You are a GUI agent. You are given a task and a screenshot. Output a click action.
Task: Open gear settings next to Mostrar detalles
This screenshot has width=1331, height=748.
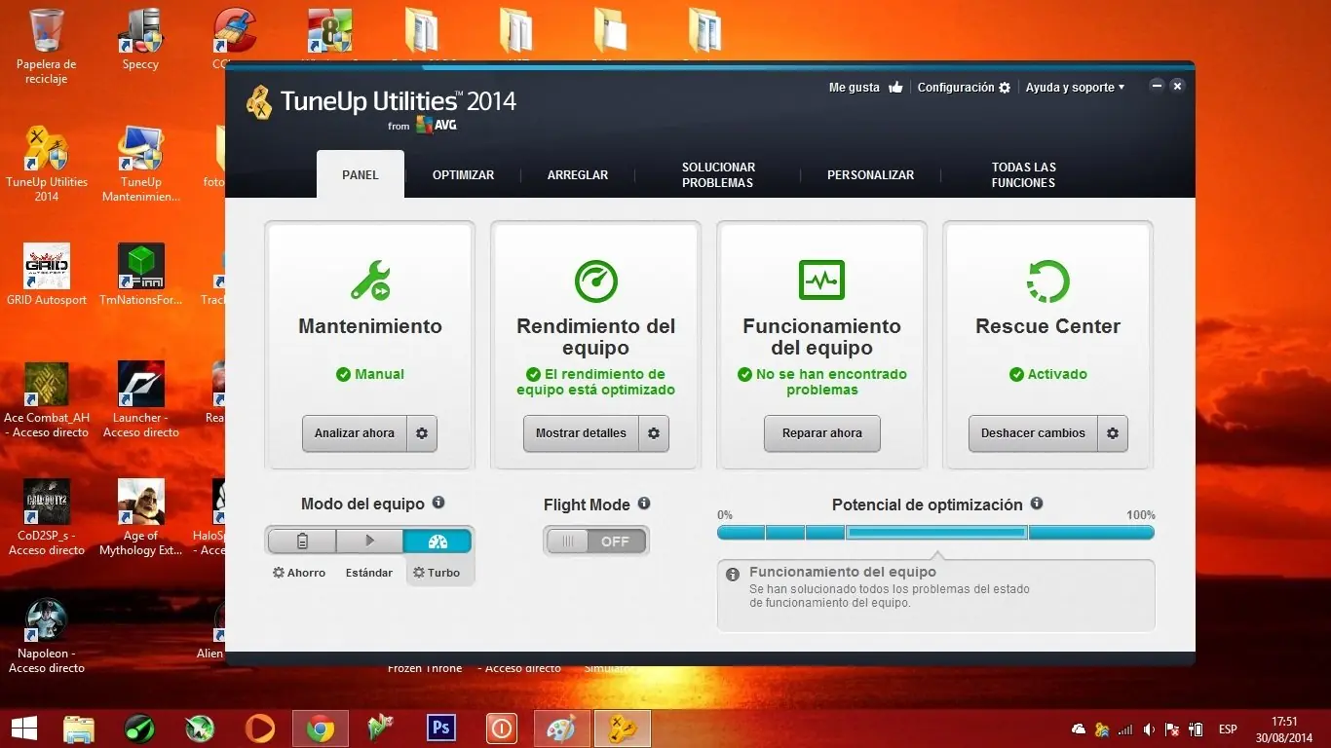point(654,433)
